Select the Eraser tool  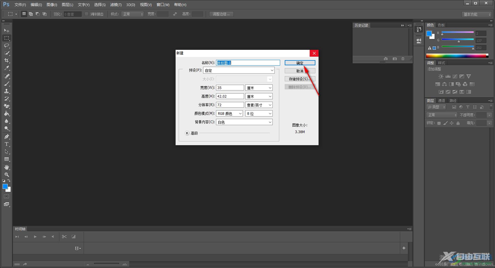coord(7,106)
